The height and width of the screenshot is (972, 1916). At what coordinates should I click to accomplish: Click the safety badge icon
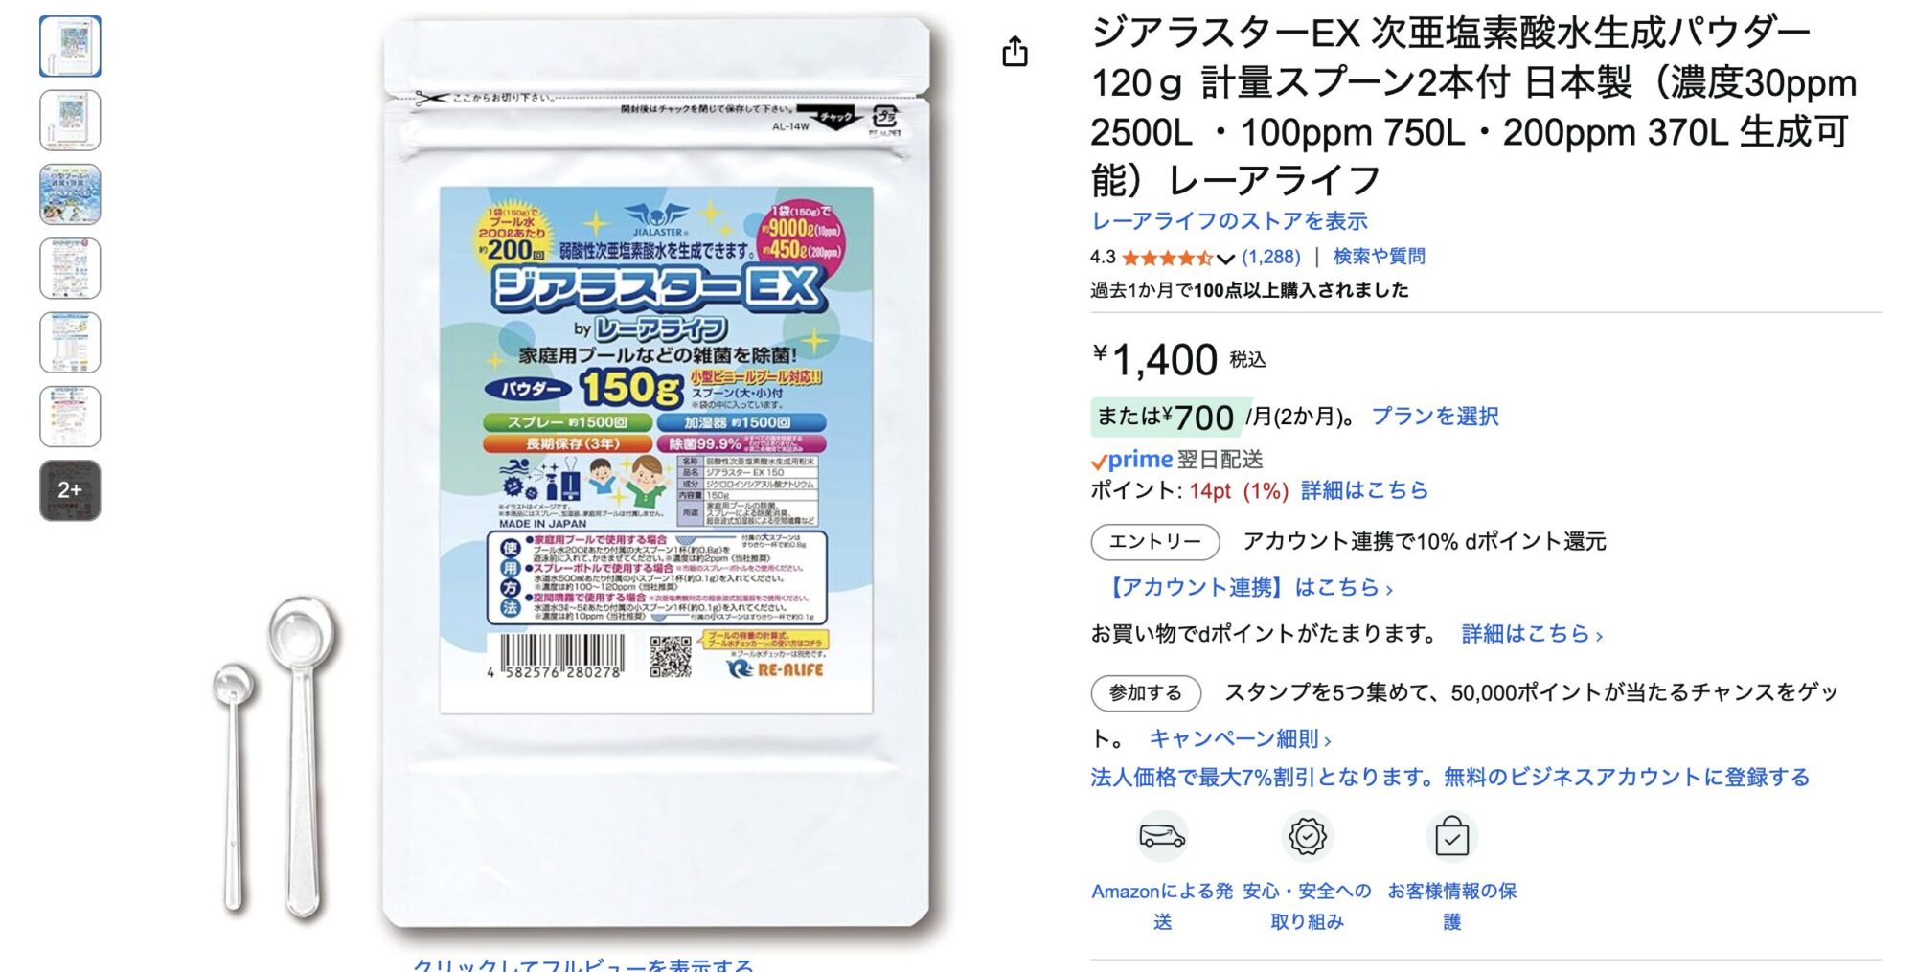coord(1307,836)
